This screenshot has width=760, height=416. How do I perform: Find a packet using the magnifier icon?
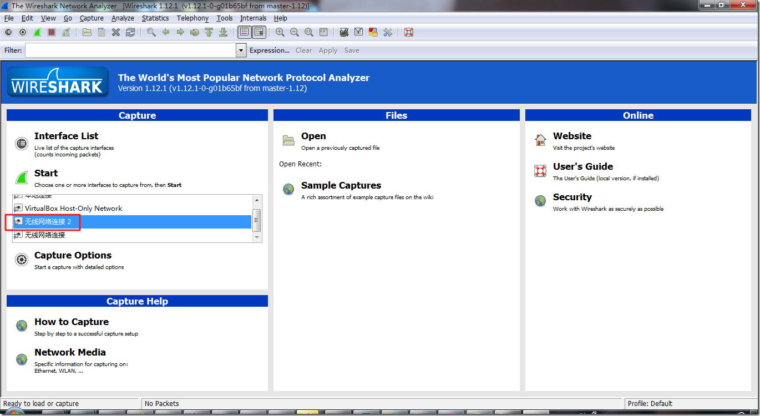[x=151, y=32]
